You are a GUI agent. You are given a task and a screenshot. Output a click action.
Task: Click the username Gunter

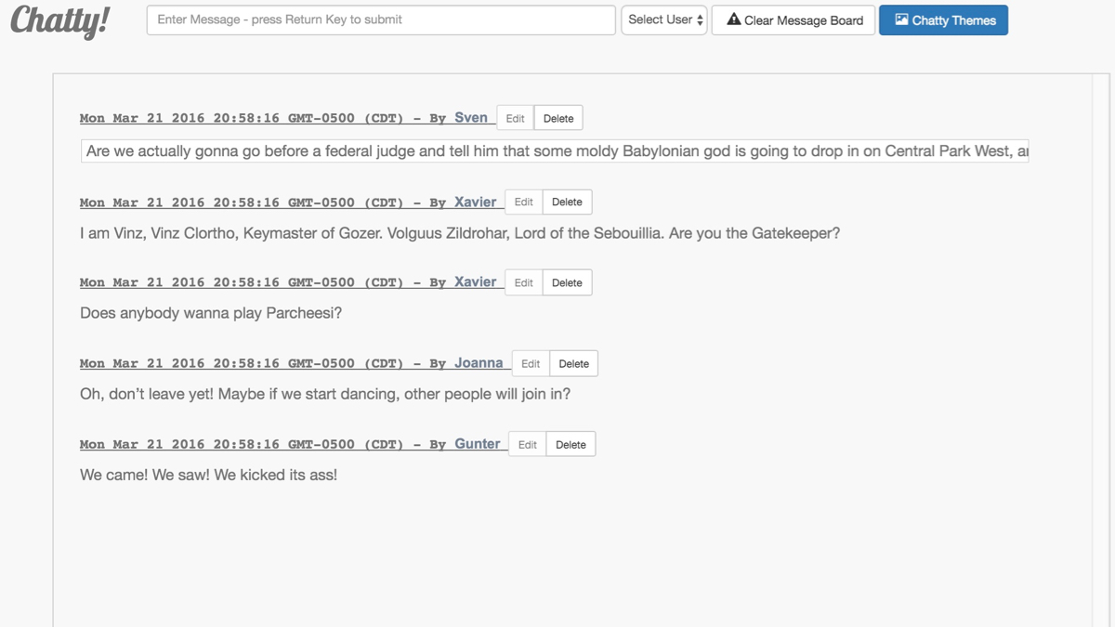pos(478,444)
